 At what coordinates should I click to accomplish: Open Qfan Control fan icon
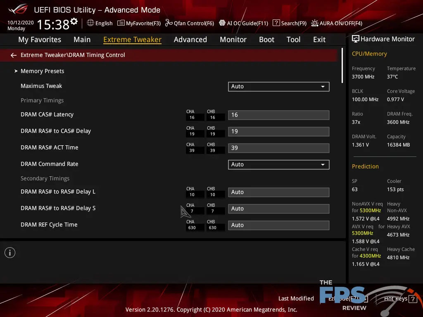(169, 23)
